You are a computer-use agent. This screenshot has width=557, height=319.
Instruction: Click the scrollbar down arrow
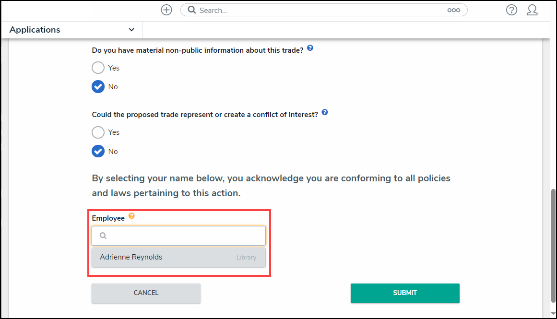click(553, 315)
